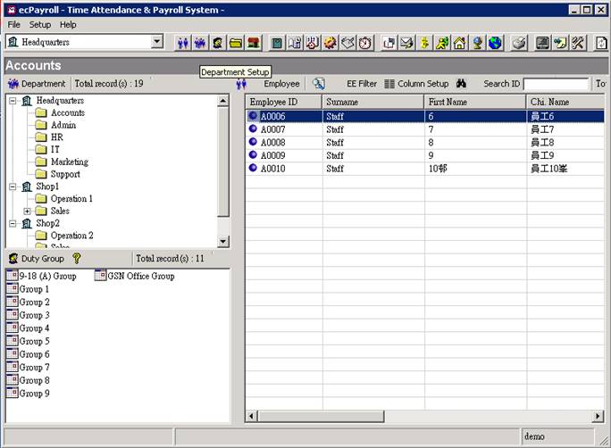611x448 pixels.
Task: Click the blue earth globe toolbar icon
Action: tap(495, 43)
